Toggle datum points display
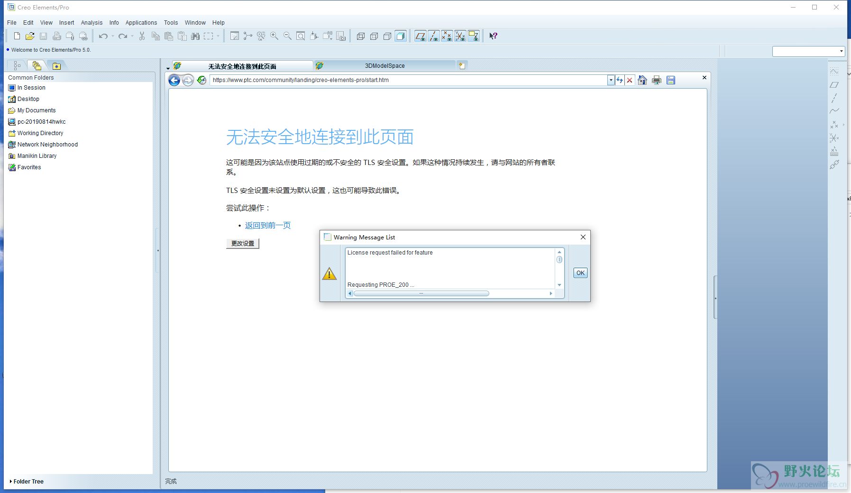 point(447,36)
